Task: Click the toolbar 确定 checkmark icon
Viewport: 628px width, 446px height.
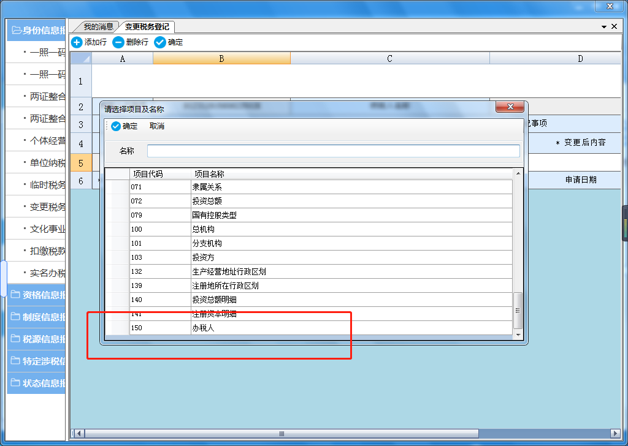Action: pyautogui.click(x=160, y=42)
